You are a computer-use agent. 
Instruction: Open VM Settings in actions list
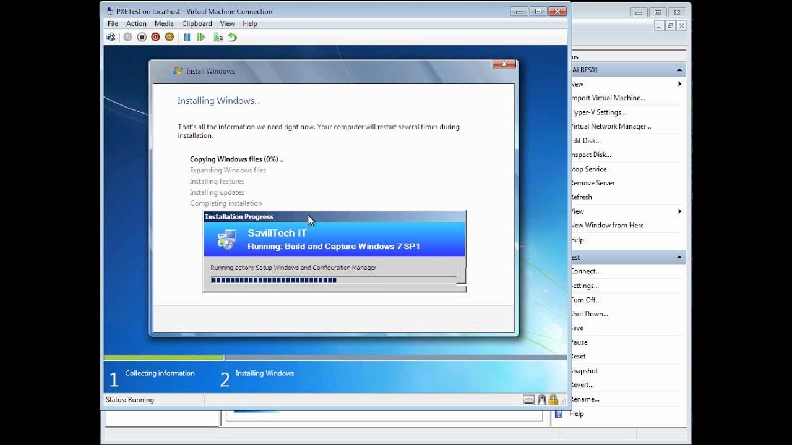[x=585, y=286]
